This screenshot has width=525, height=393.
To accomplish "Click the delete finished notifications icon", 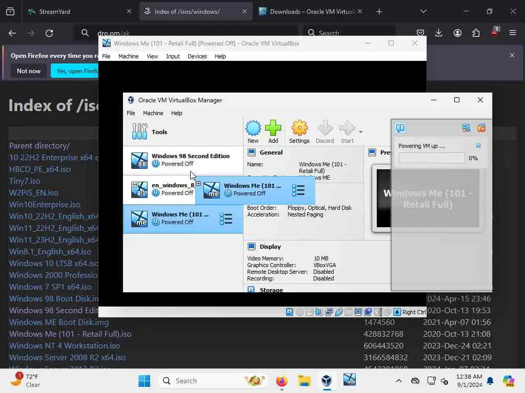I will [x=481, y=128].
